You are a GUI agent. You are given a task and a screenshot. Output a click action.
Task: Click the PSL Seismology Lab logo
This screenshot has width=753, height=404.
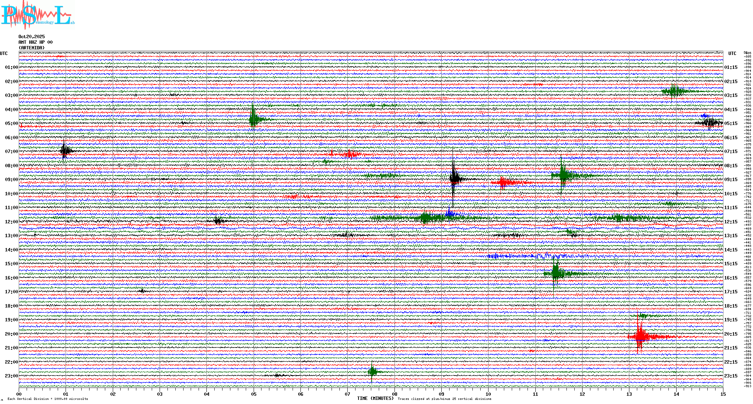pyautogui.click(x=37, y=15)
